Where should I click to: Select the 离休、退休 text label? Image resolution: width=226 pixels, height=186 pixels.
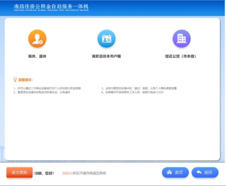tap(37, 56)
